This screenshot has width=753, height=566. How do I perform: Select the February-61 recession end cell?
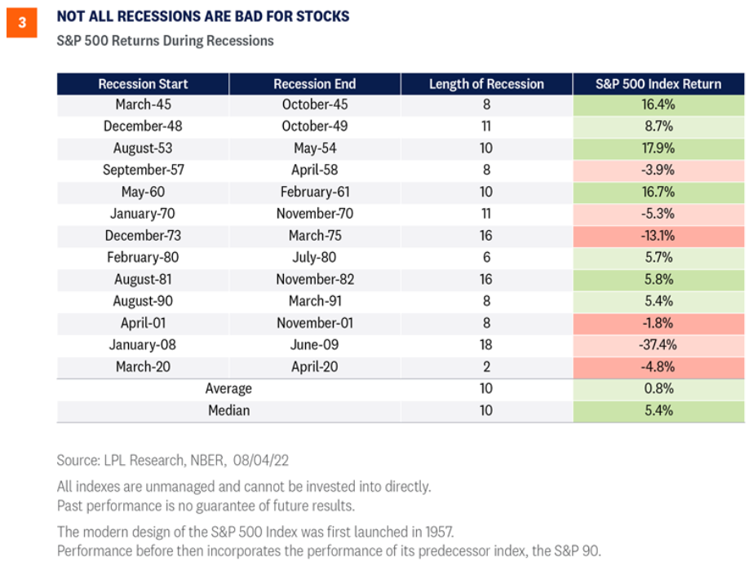[314, 192]
